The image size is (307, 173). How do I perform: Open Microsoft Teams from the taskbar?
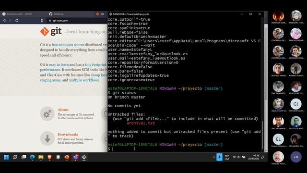point(75,157)
